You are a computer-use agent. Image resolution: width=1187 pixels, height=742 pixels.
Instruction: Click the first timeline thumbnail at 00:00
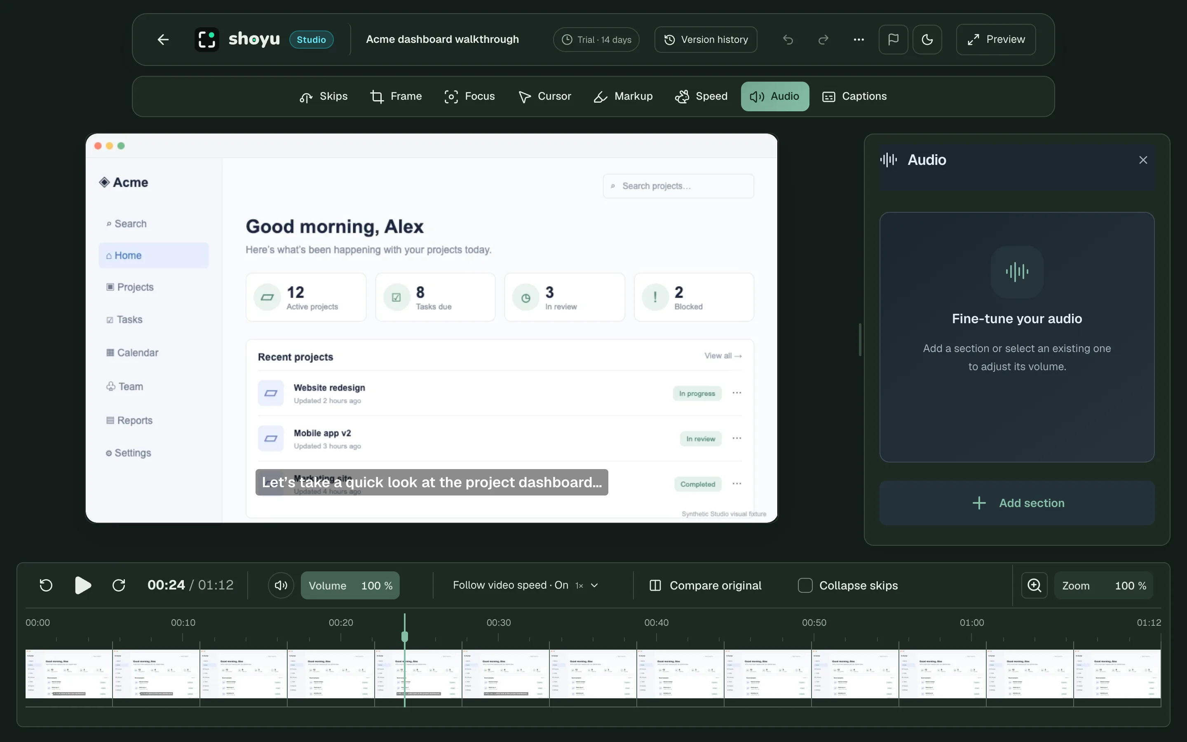click(69, 674)
